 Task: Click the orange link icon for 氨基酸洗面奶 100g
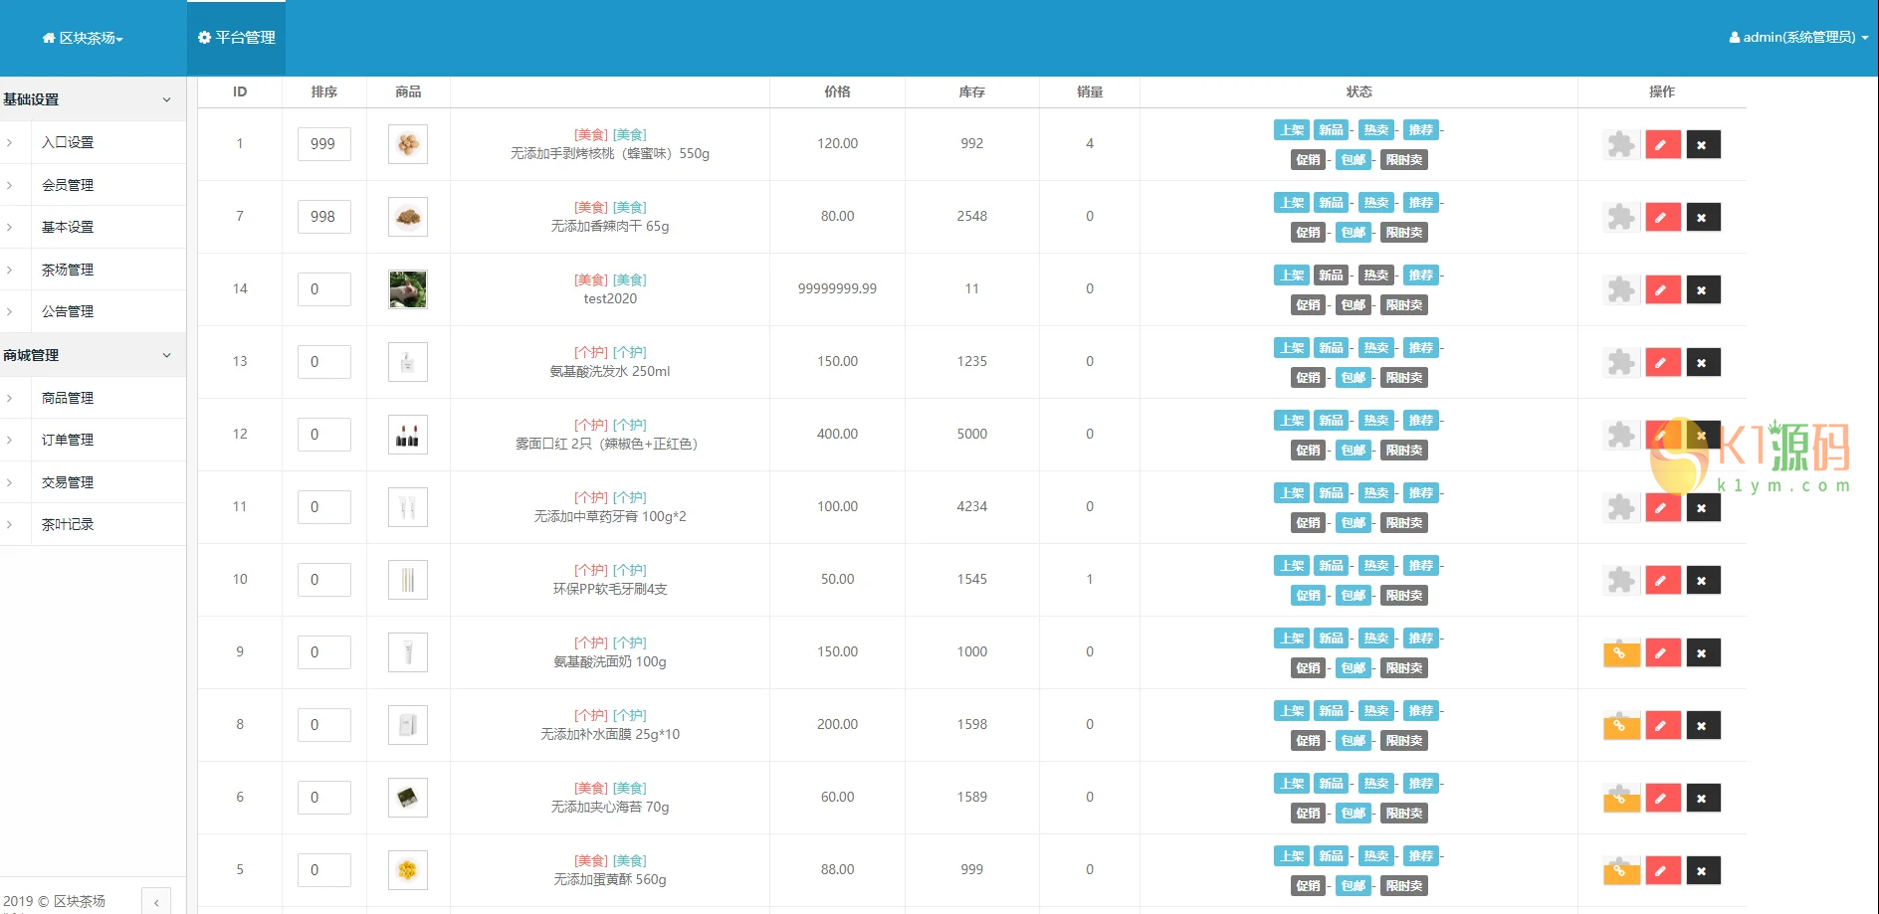[x=1621, y=652]
